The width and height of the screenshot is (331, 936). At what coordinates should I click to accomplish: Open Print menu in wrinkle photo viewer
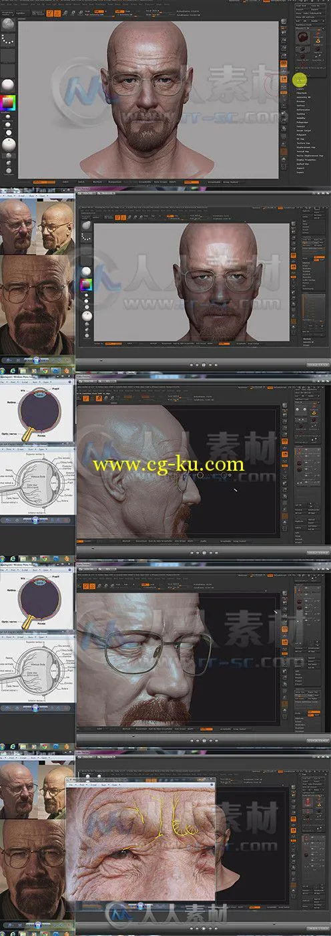(x=82, y=785)
